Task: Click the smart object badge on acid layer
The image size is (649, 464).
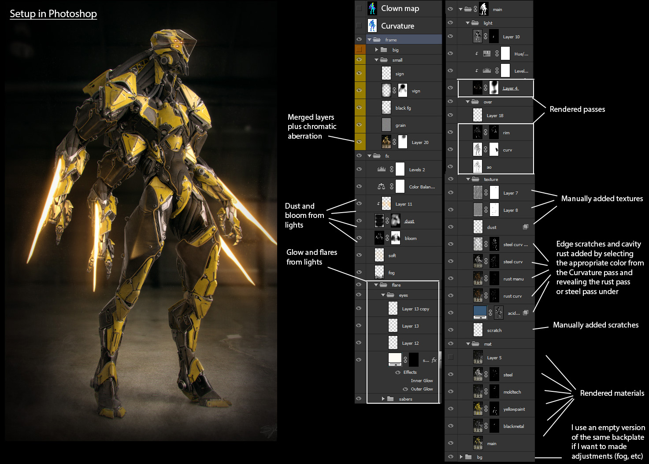Action: click(525, 313)
